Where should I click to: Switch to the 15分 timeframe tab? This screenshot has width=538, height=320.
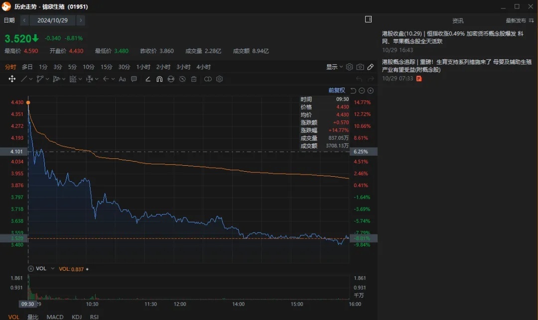tap(106, 67)
